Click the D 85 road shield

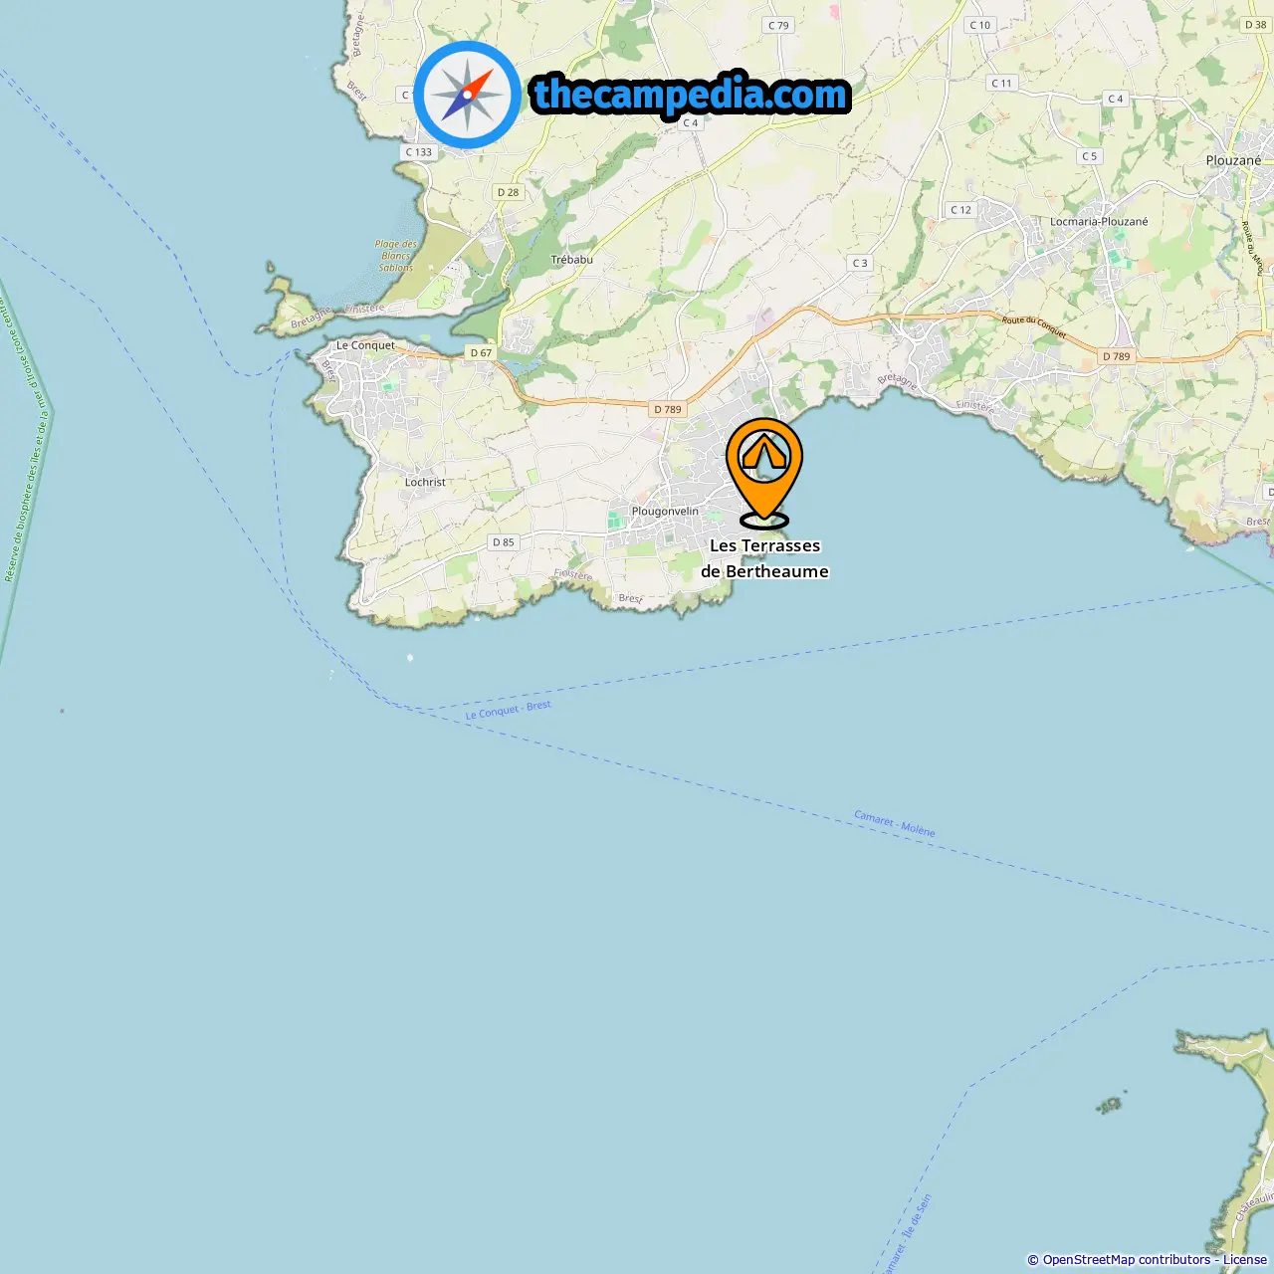click(504, 542)
